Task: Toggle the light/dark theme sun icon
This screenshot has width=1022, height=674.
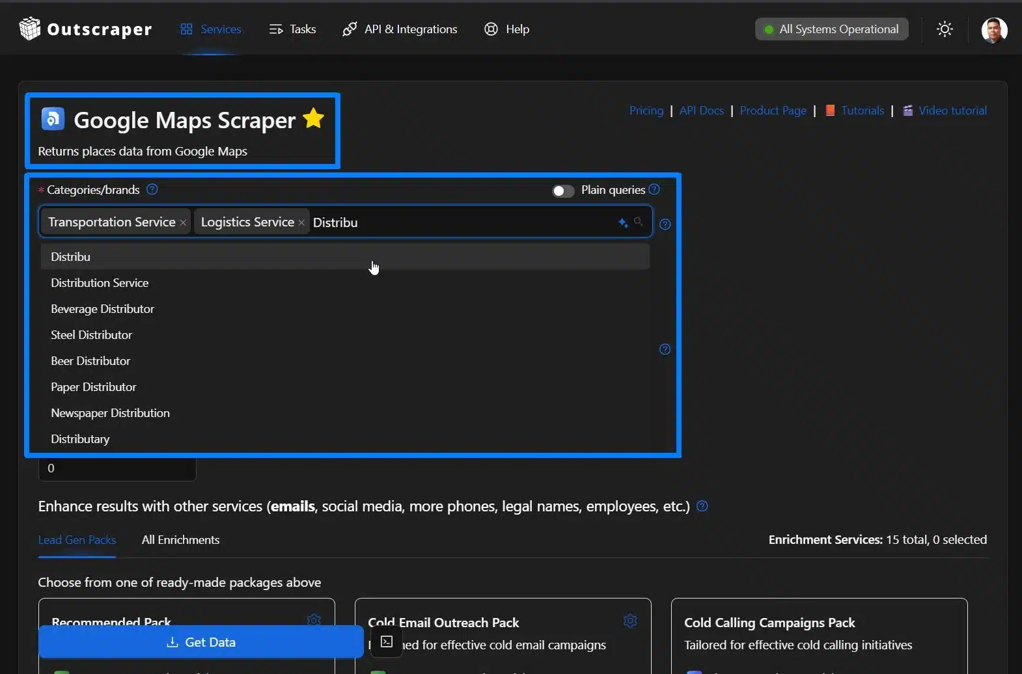Action: 945,29
